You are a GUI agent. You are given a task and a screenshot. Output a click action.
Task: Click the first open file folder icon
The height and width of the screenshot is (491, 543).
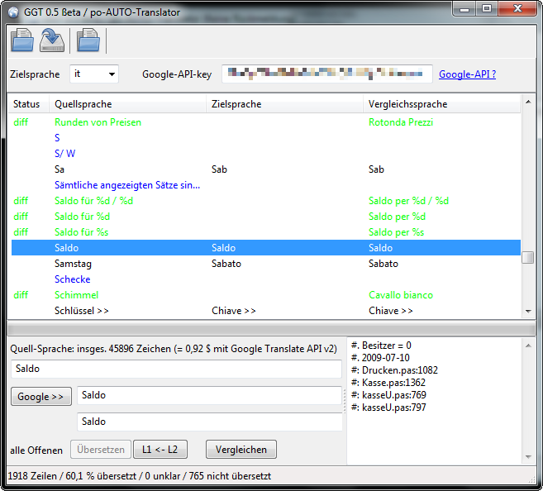point(22,40)
